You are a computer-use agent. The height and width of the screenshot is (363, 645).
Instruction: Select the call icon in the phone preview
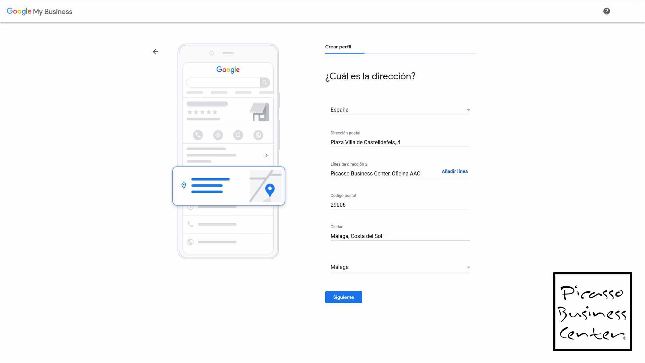pyautogui.click(x=198, y=135)
